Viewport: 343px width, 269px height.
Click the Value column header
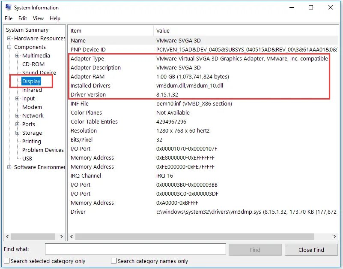tap(246, 30)
